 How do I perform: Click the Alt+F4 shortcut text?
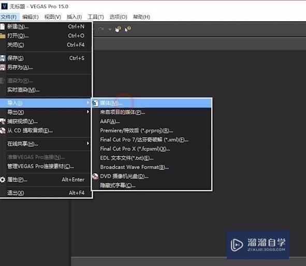pyautogui.click(x=77, y=193)
